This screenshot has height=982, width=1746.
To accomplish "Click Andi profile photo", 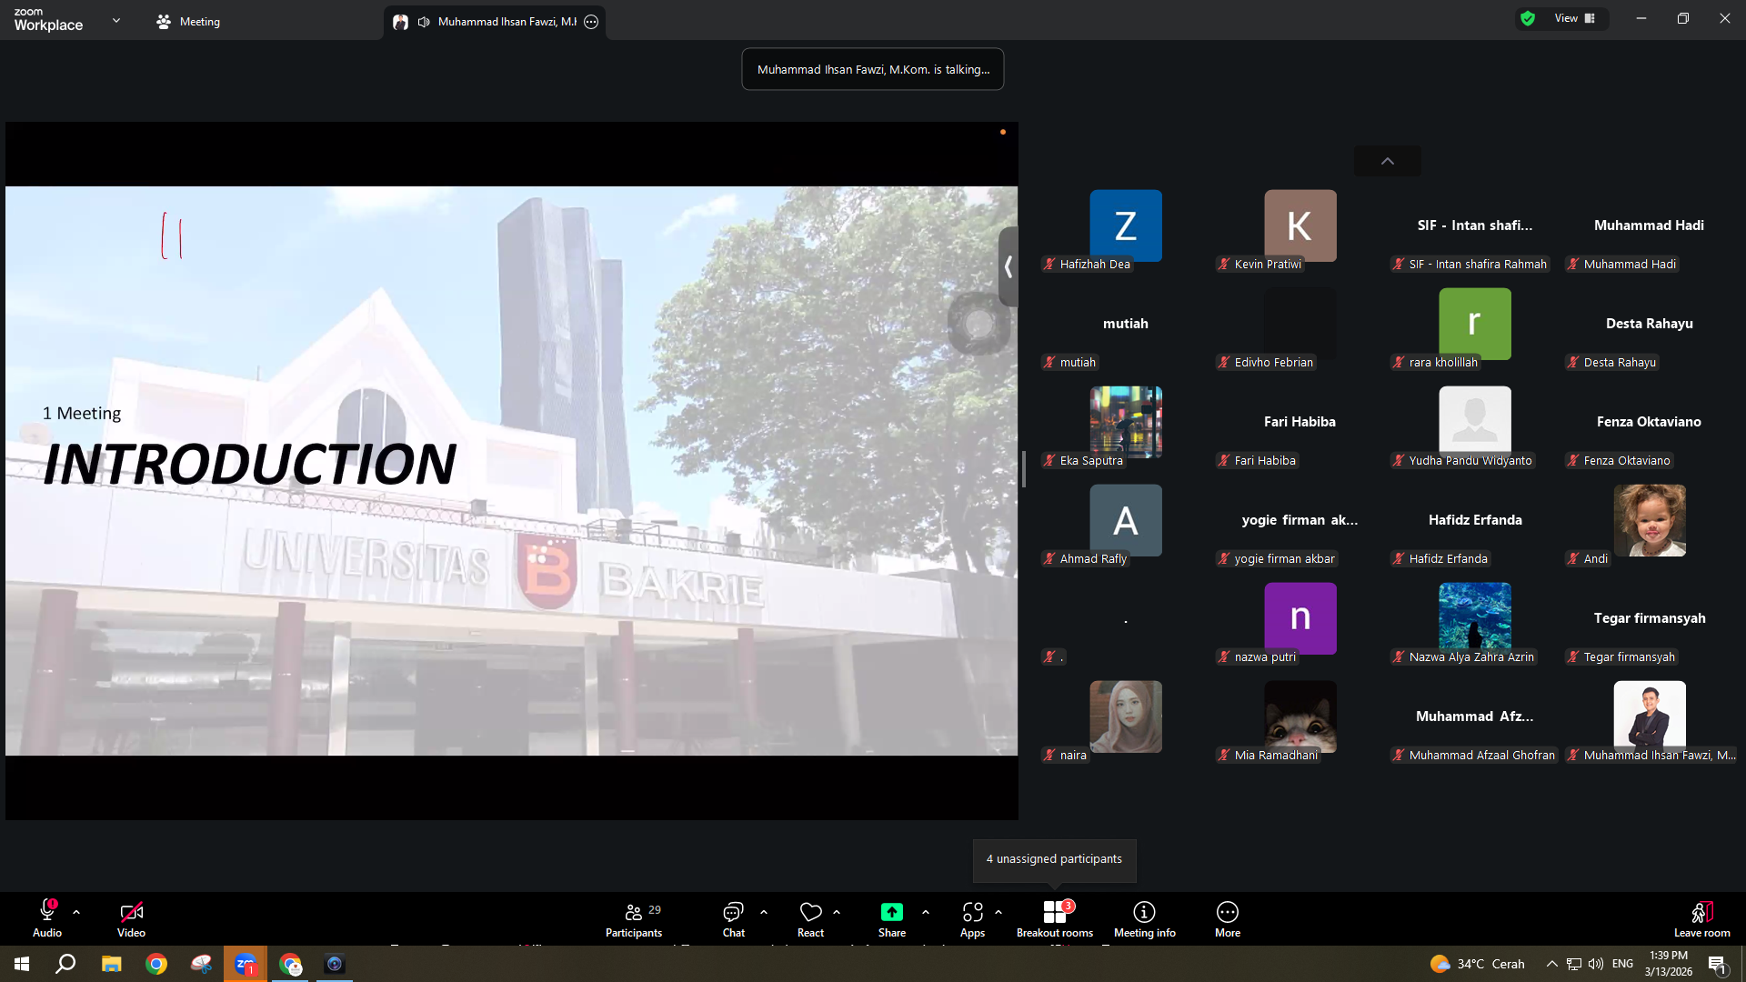I will tap(1650, 520).
